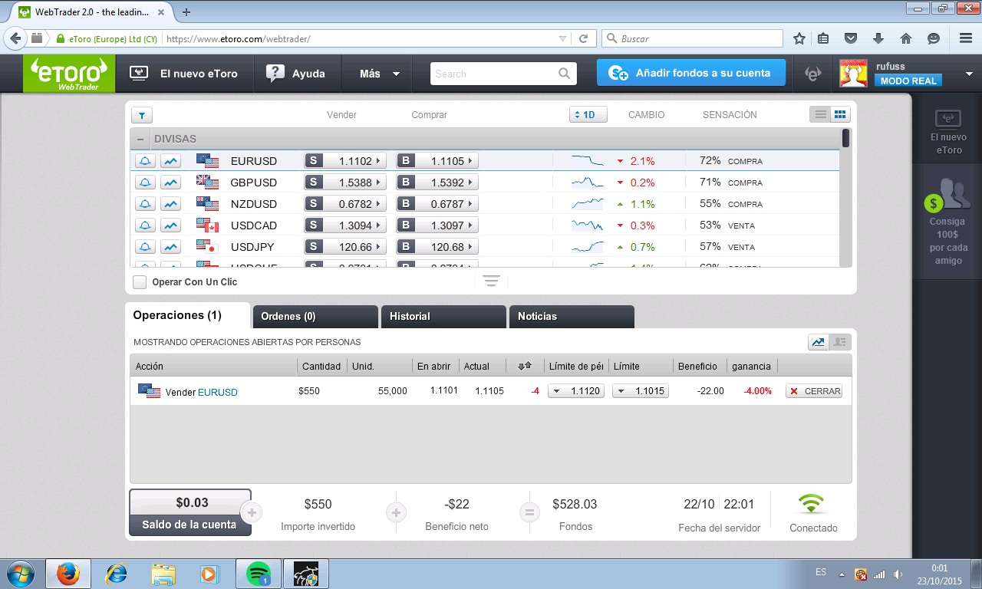Click the GBPUSD buy button 1.5392

[437, 183]
